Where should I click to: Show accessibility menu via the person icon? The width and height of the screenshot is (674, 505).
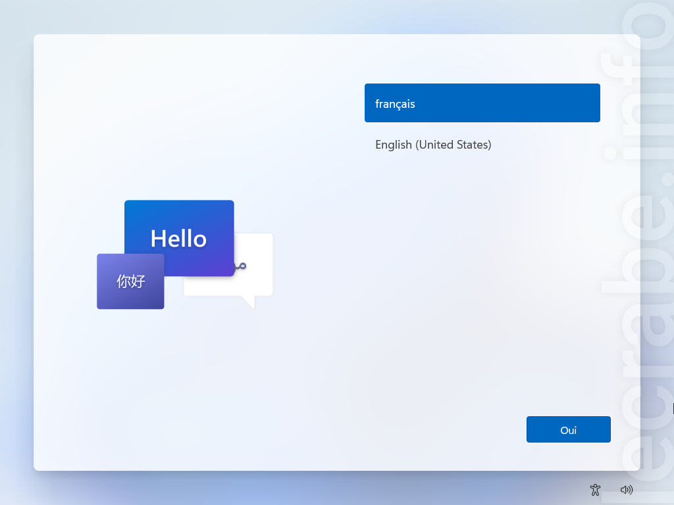pos(595,489)
